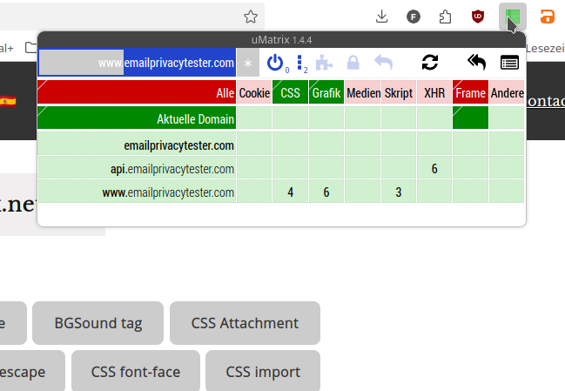Click the emailprivacytester.com domain row label
Image resolution: width=565 pixels, height=391 pixels.
coord(137,144)
